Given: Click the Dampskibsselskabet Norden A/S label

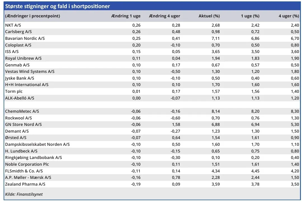Looking at the screenshot, I should point(37,144).
